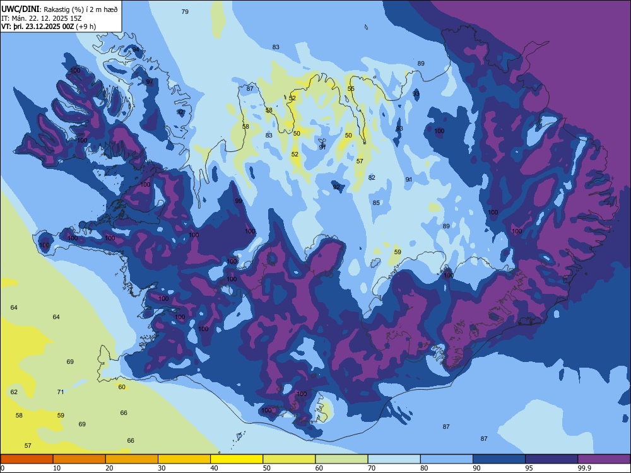
Task: Select the 70–80 pale blue legend swatch
Action: coord(394,459)
